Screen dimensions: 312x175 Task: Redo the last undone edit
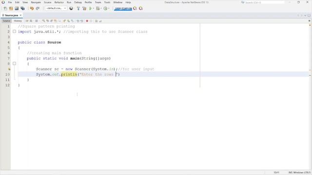(x=38, y=8)
